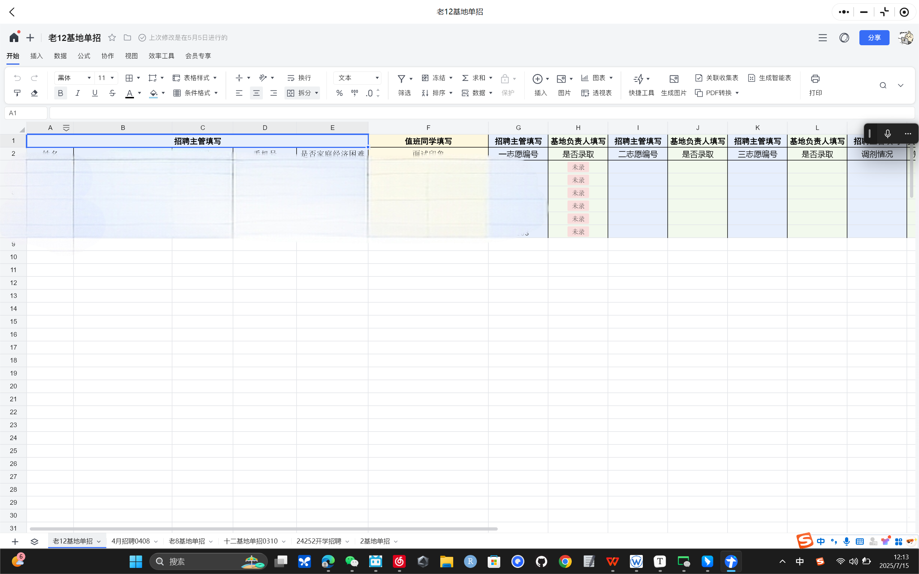
Task: Star this document as favorite
Action: point(112,38)
